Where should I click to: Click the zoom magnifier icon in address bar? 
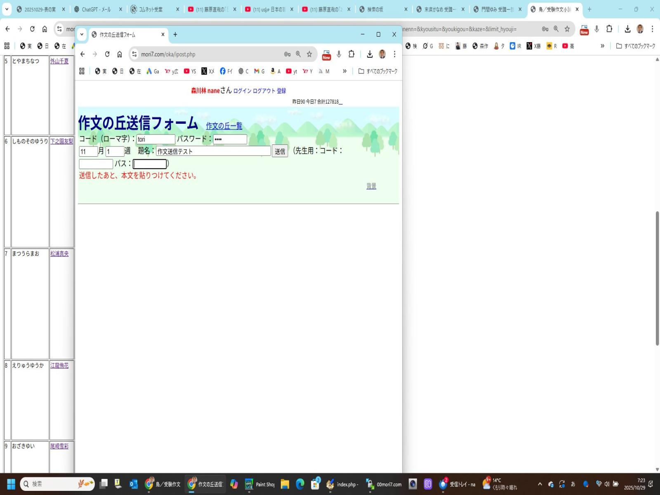click(298, 54)
